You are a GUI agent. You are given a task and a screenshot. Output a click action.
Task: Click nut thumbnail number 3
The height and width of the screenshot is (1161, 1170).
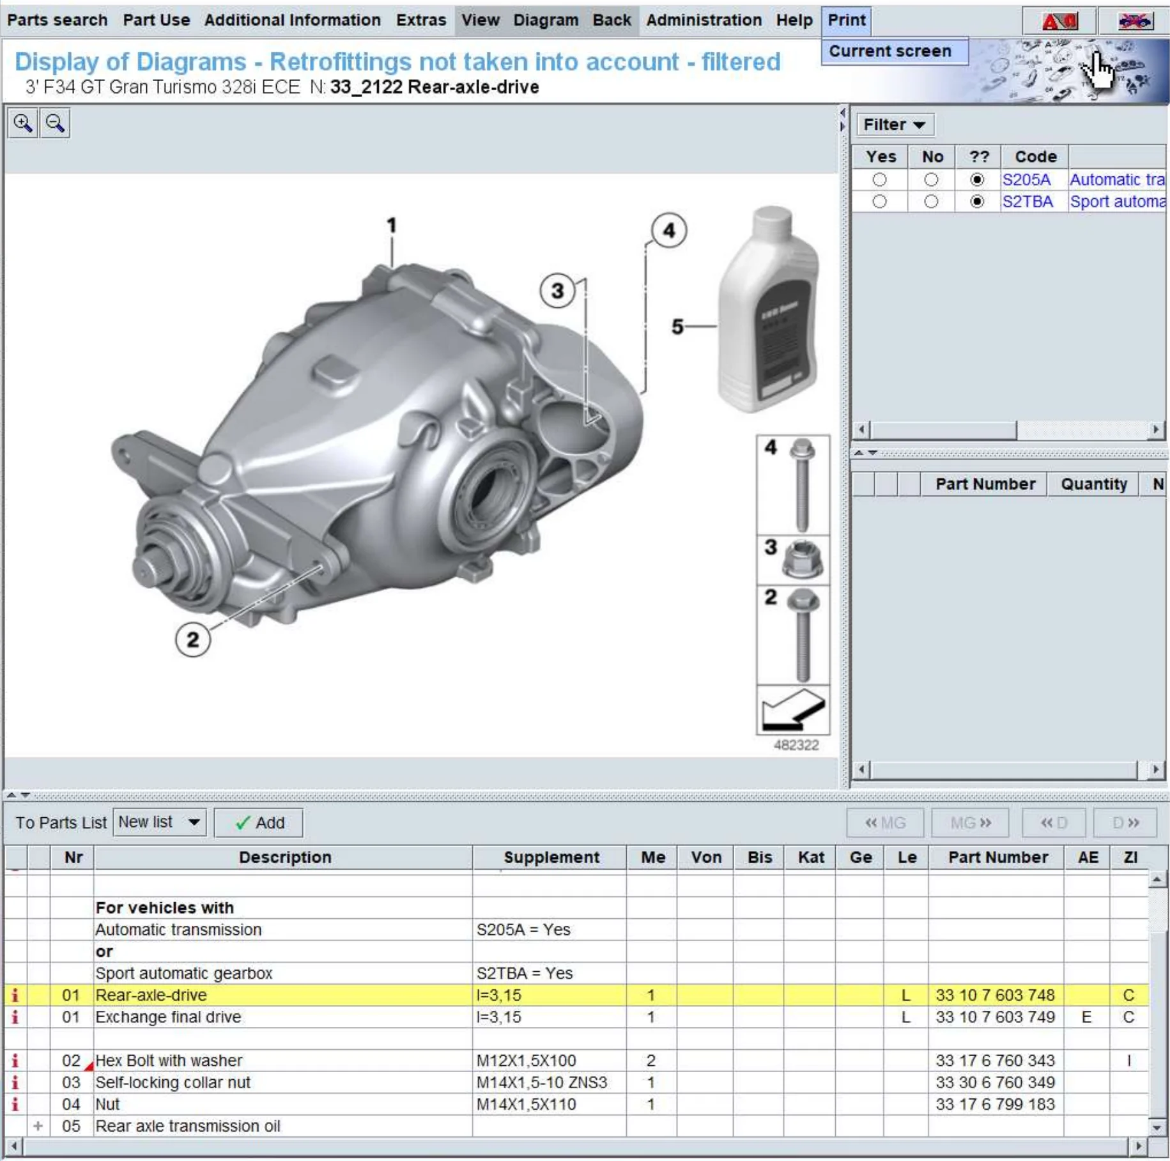pyautogui.click(x=793, y=560)
